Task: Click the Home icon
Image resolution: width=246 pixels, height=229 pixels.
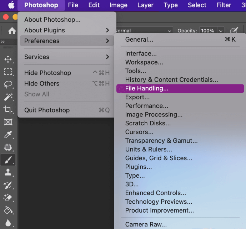Action: (x=12, y=31)
